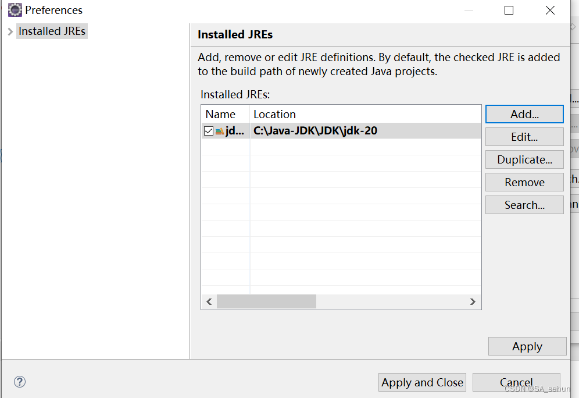This screenshot has width=579, height=398.
Task: Uncheck the jdk-20 JRE checkbox
Action: coord(209,131)
